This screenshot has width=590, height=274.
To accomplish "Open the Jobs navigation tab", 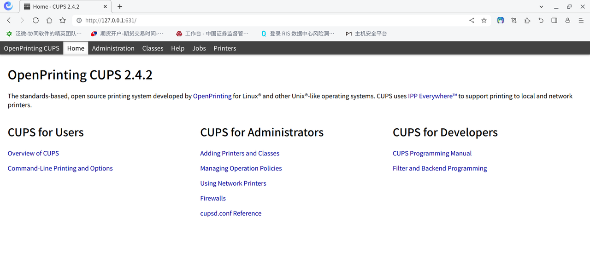I will click(x=199, y=48).
